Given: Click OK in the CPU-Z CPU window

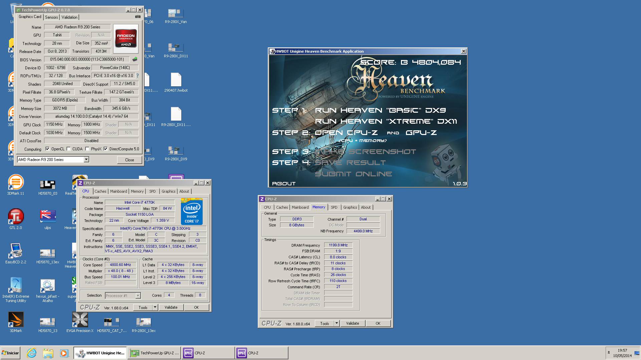Looking at the screenshot, I should coord(196,307).
